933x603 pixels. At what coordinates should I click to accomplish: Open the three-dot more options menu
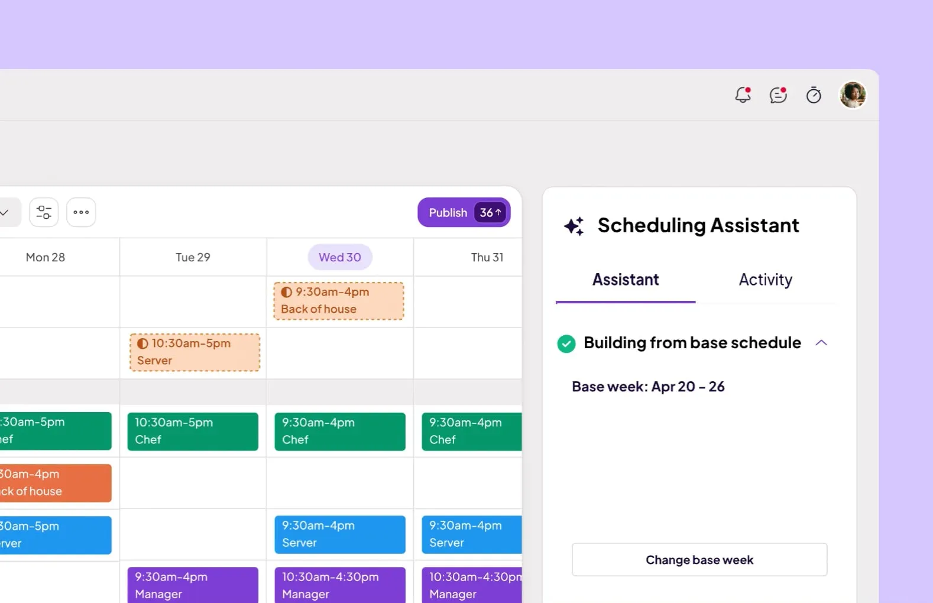pyautogui.click(x=81, y=212)
